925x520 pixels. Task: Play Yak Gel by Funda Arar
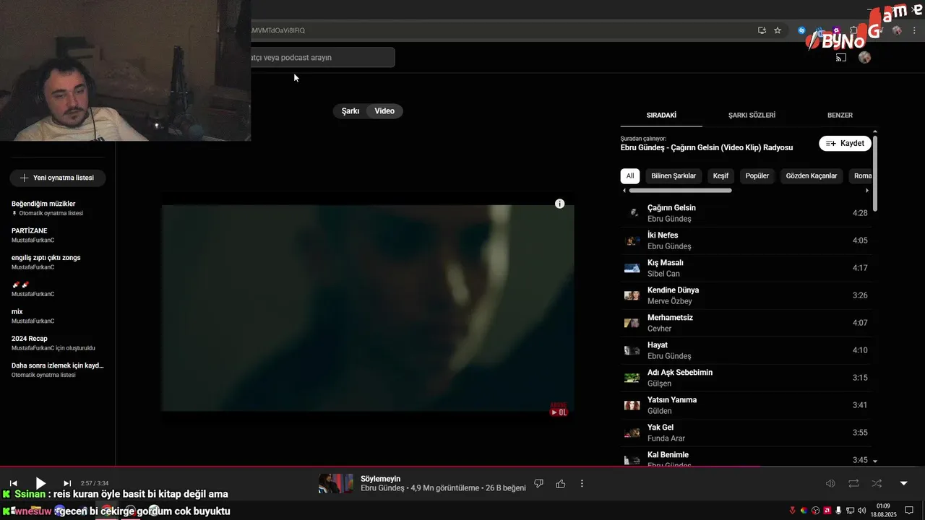[x=747, y=433]
